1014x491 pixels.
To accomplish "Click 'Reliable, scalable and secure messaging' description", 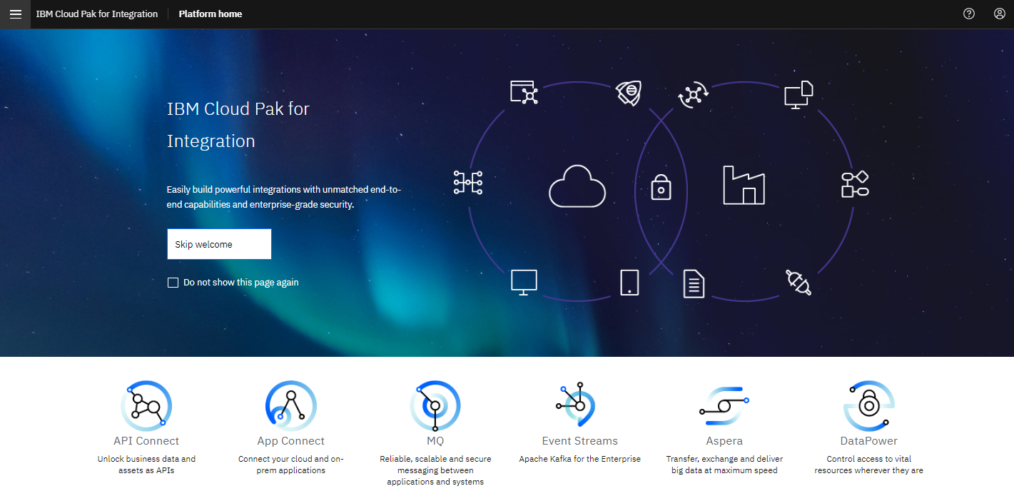I will [435, 470].
